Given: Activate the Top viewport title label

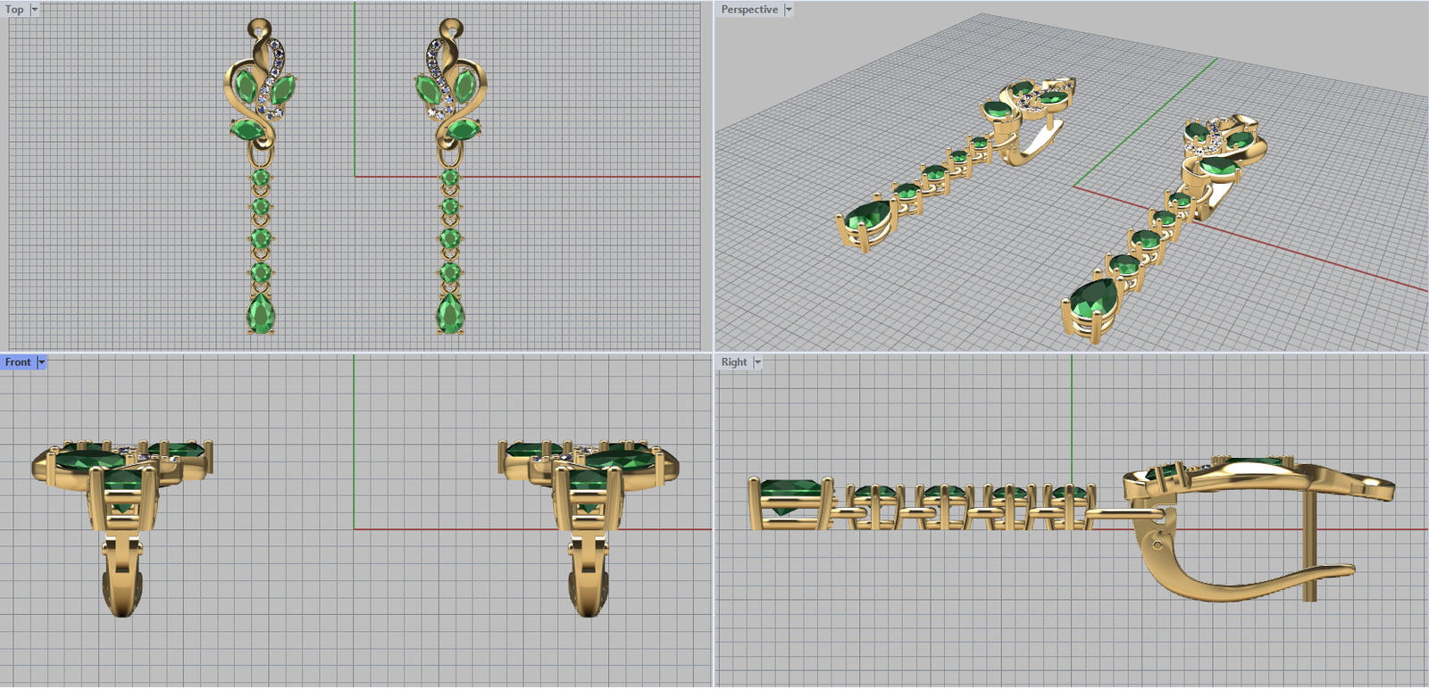Looking at the screenshot, I should pyautogui.click(x=14, y=9).
